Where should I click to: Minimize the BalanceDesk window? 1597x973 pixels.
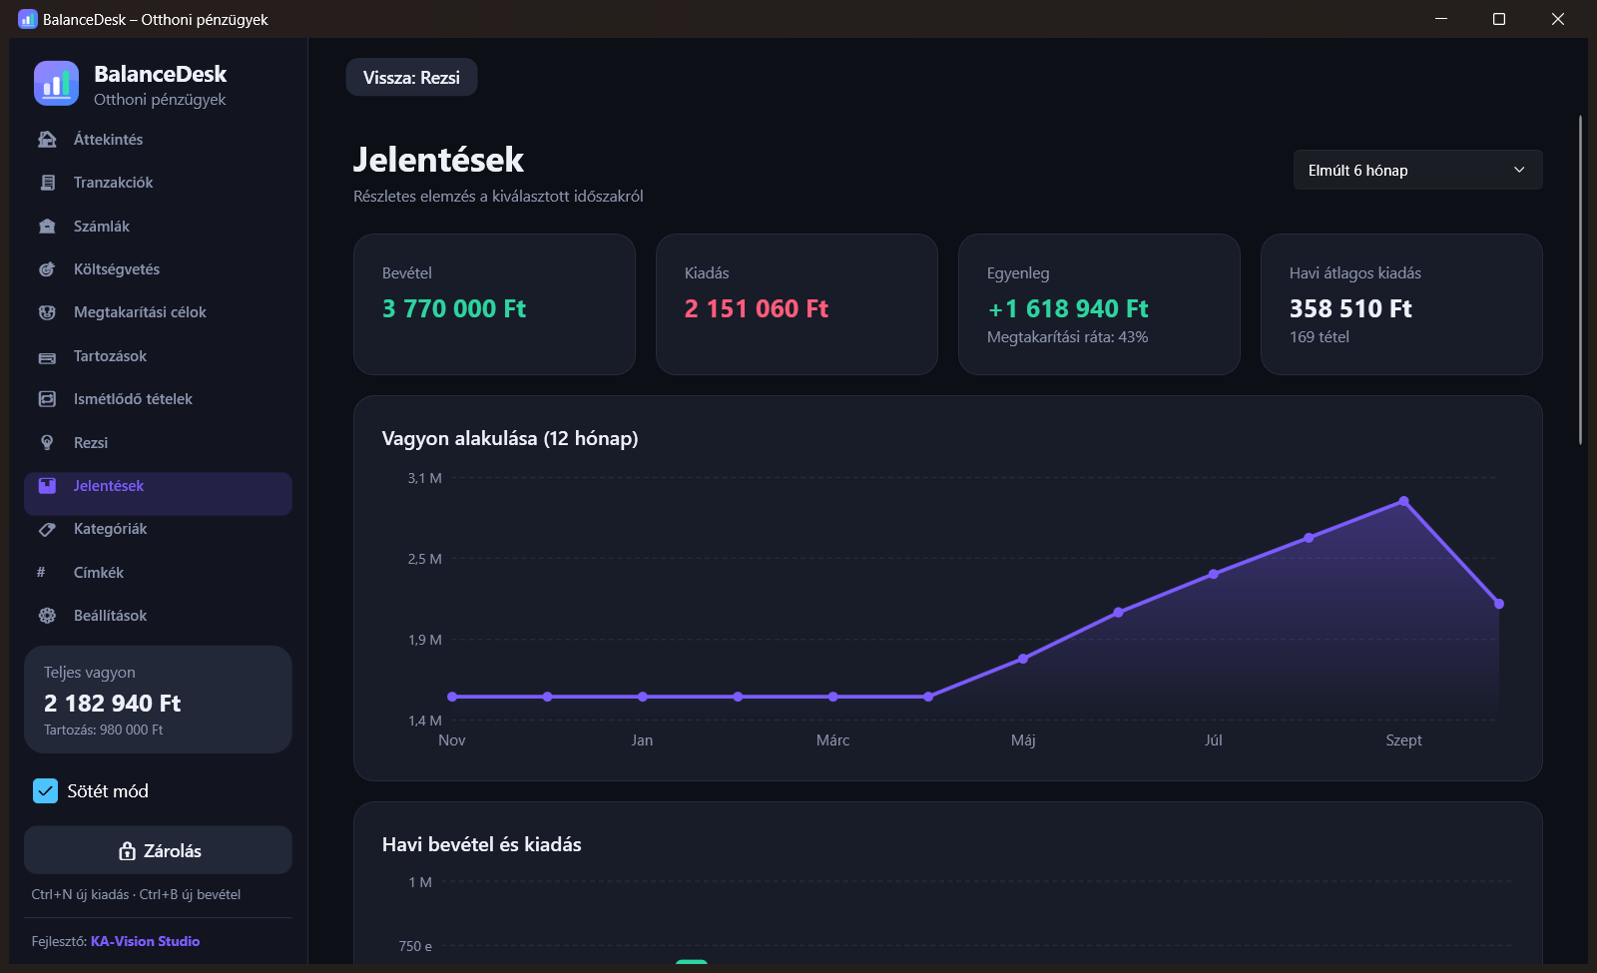coord(1440,19)
